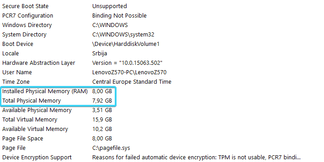324x162 pixels.
Task: Select the Available Virtual Memory row
Action: pyautogui.click(x=162, y=129)
